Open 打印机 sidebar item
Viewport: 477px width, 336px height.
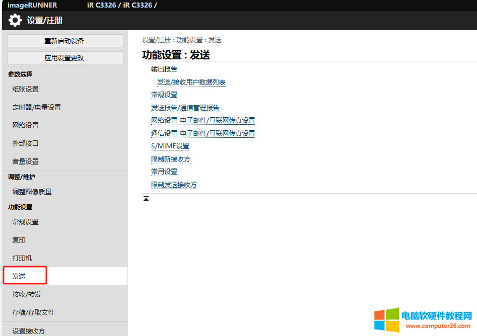click(22, 258)
